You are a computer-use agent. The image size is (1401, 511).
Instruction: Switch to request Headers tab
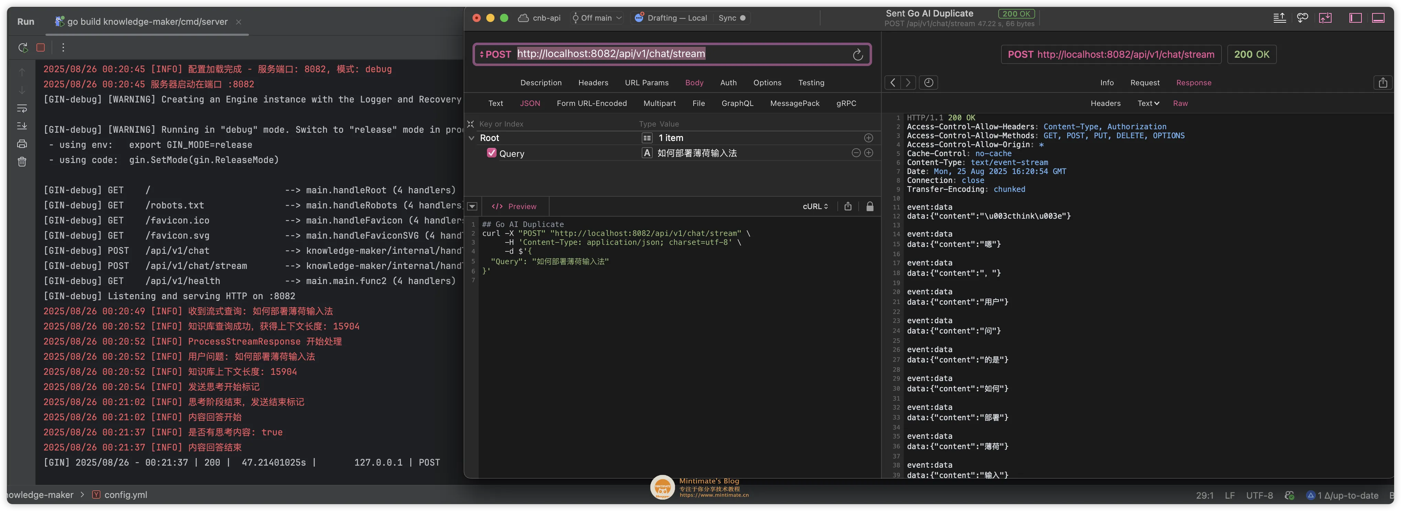593,83
